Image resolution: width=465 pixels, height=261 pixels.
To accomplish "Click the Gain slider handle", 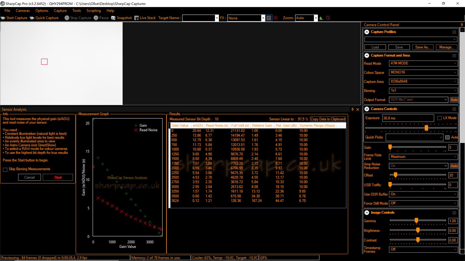I will (x=390, y=147).
